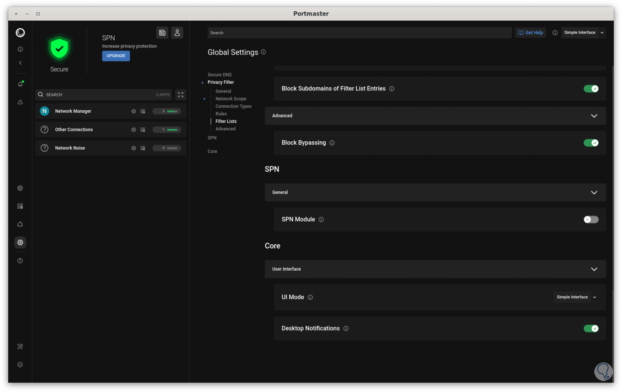622x392 pixels.
Task: Click the power icon in the sidebar
Action: click(x=20, y=364)
